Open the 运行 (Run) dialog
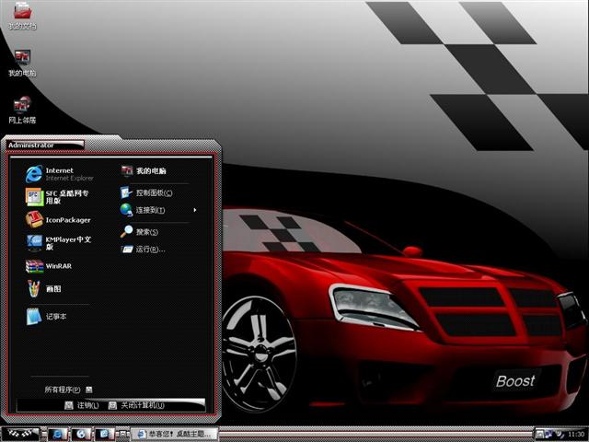 (147, 250)
